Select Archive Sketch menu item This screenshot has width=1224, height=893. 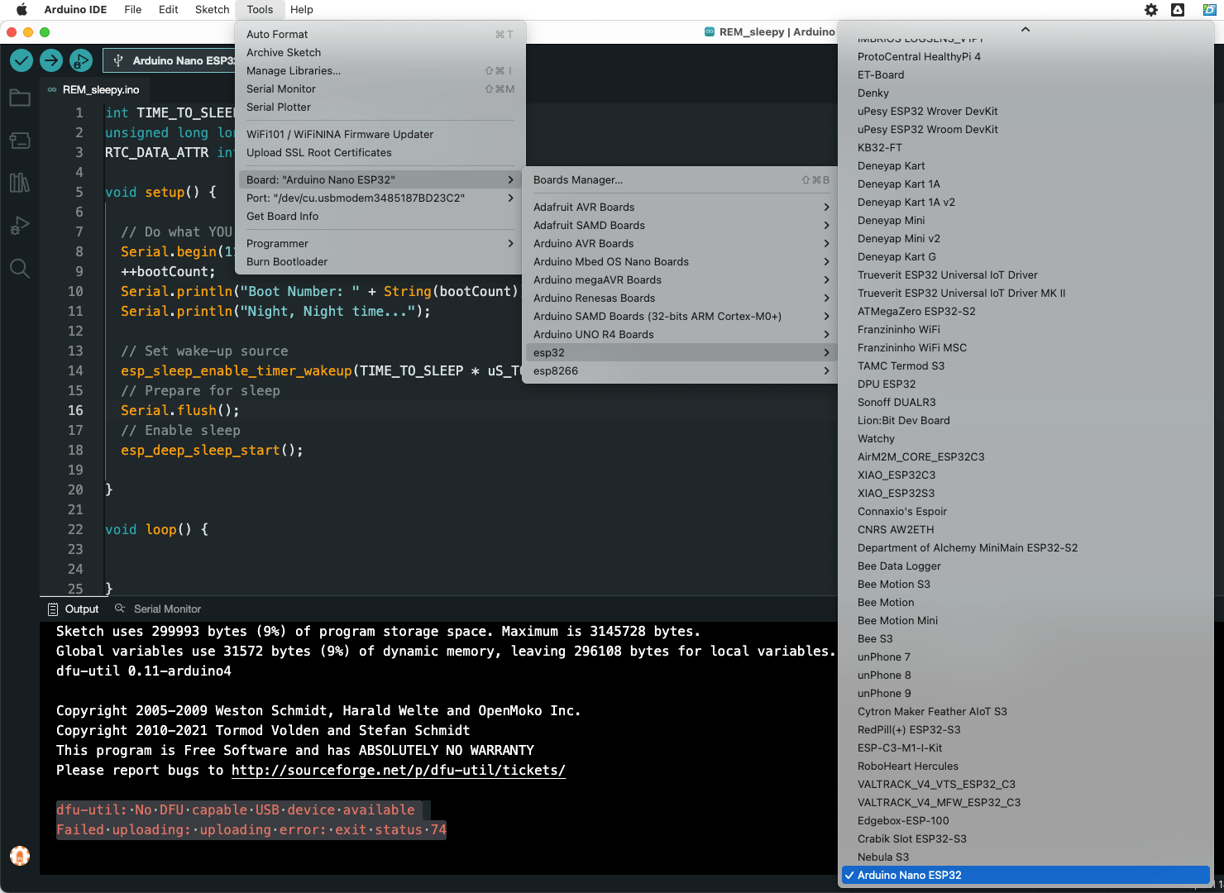[x=380, y=52]
